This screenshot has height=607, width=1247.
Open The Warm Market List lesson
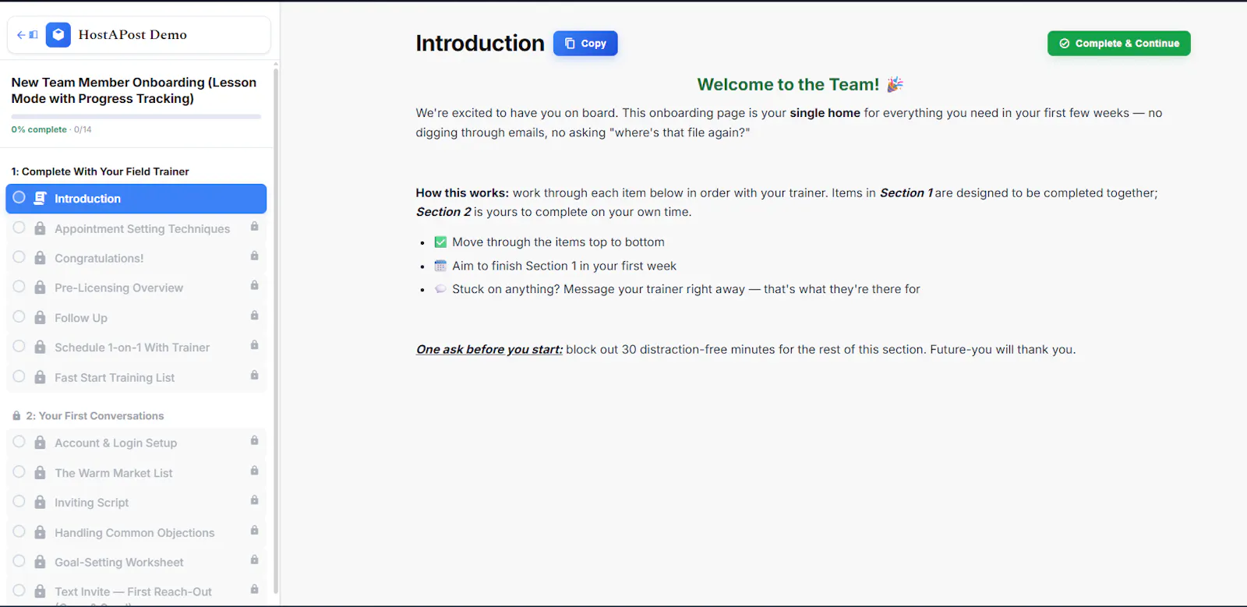pyautogui.click(x=136, y=473)
